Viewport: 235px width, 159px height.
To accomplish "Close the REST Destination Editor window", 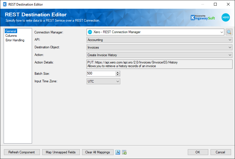I will pos(228,4).
